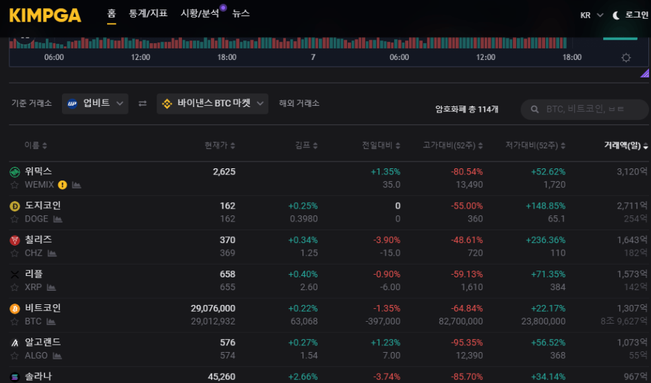Image resolution: width=651 pixels, height=383 pixels.
Task: Favorite CHZ with the star
Action: pyautogui.click(x=15, y=253)
